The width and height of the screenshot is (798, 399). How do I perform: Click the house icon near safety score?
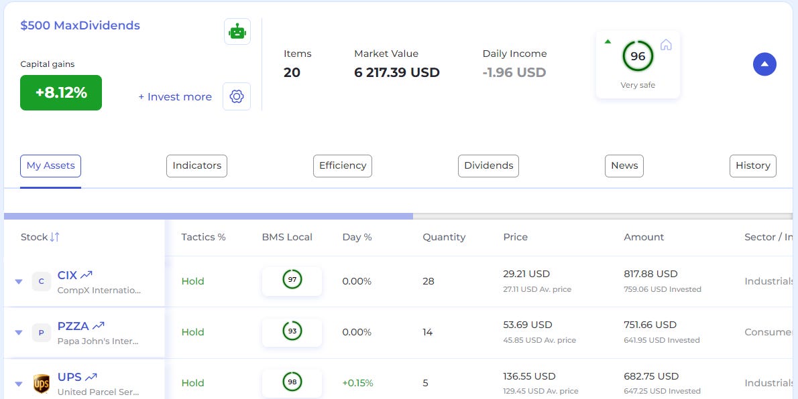tap(666, 45)
